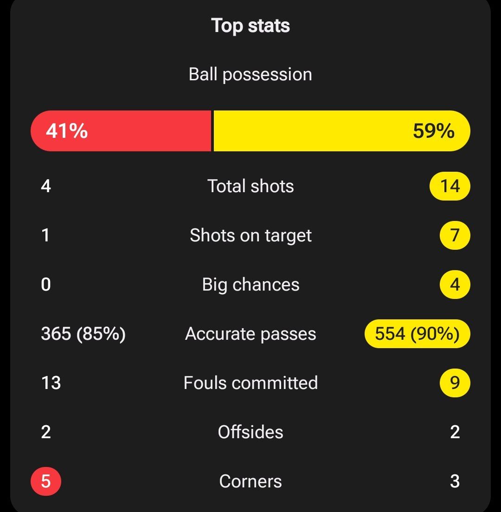Click the yellow 4 big chances badge
This screenshot has width=501, height=512.
(455, 285)
